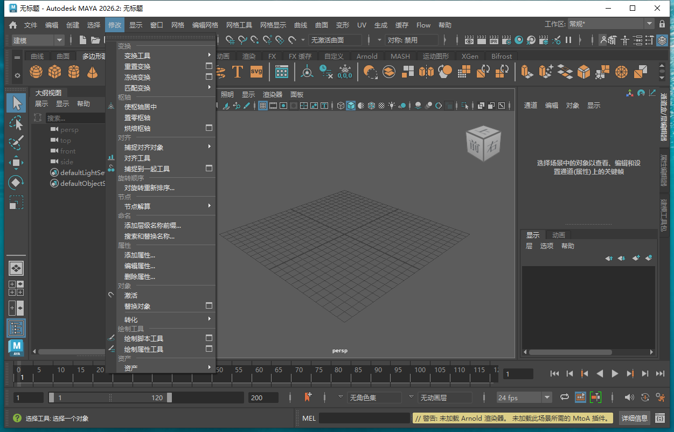Toggle film gate in viewport toolbar
The image size is (674, 432).
273,106
